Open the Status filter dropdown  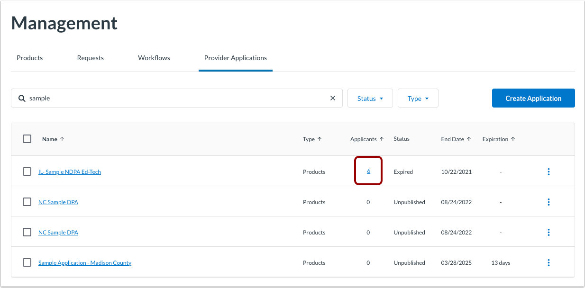370,98
